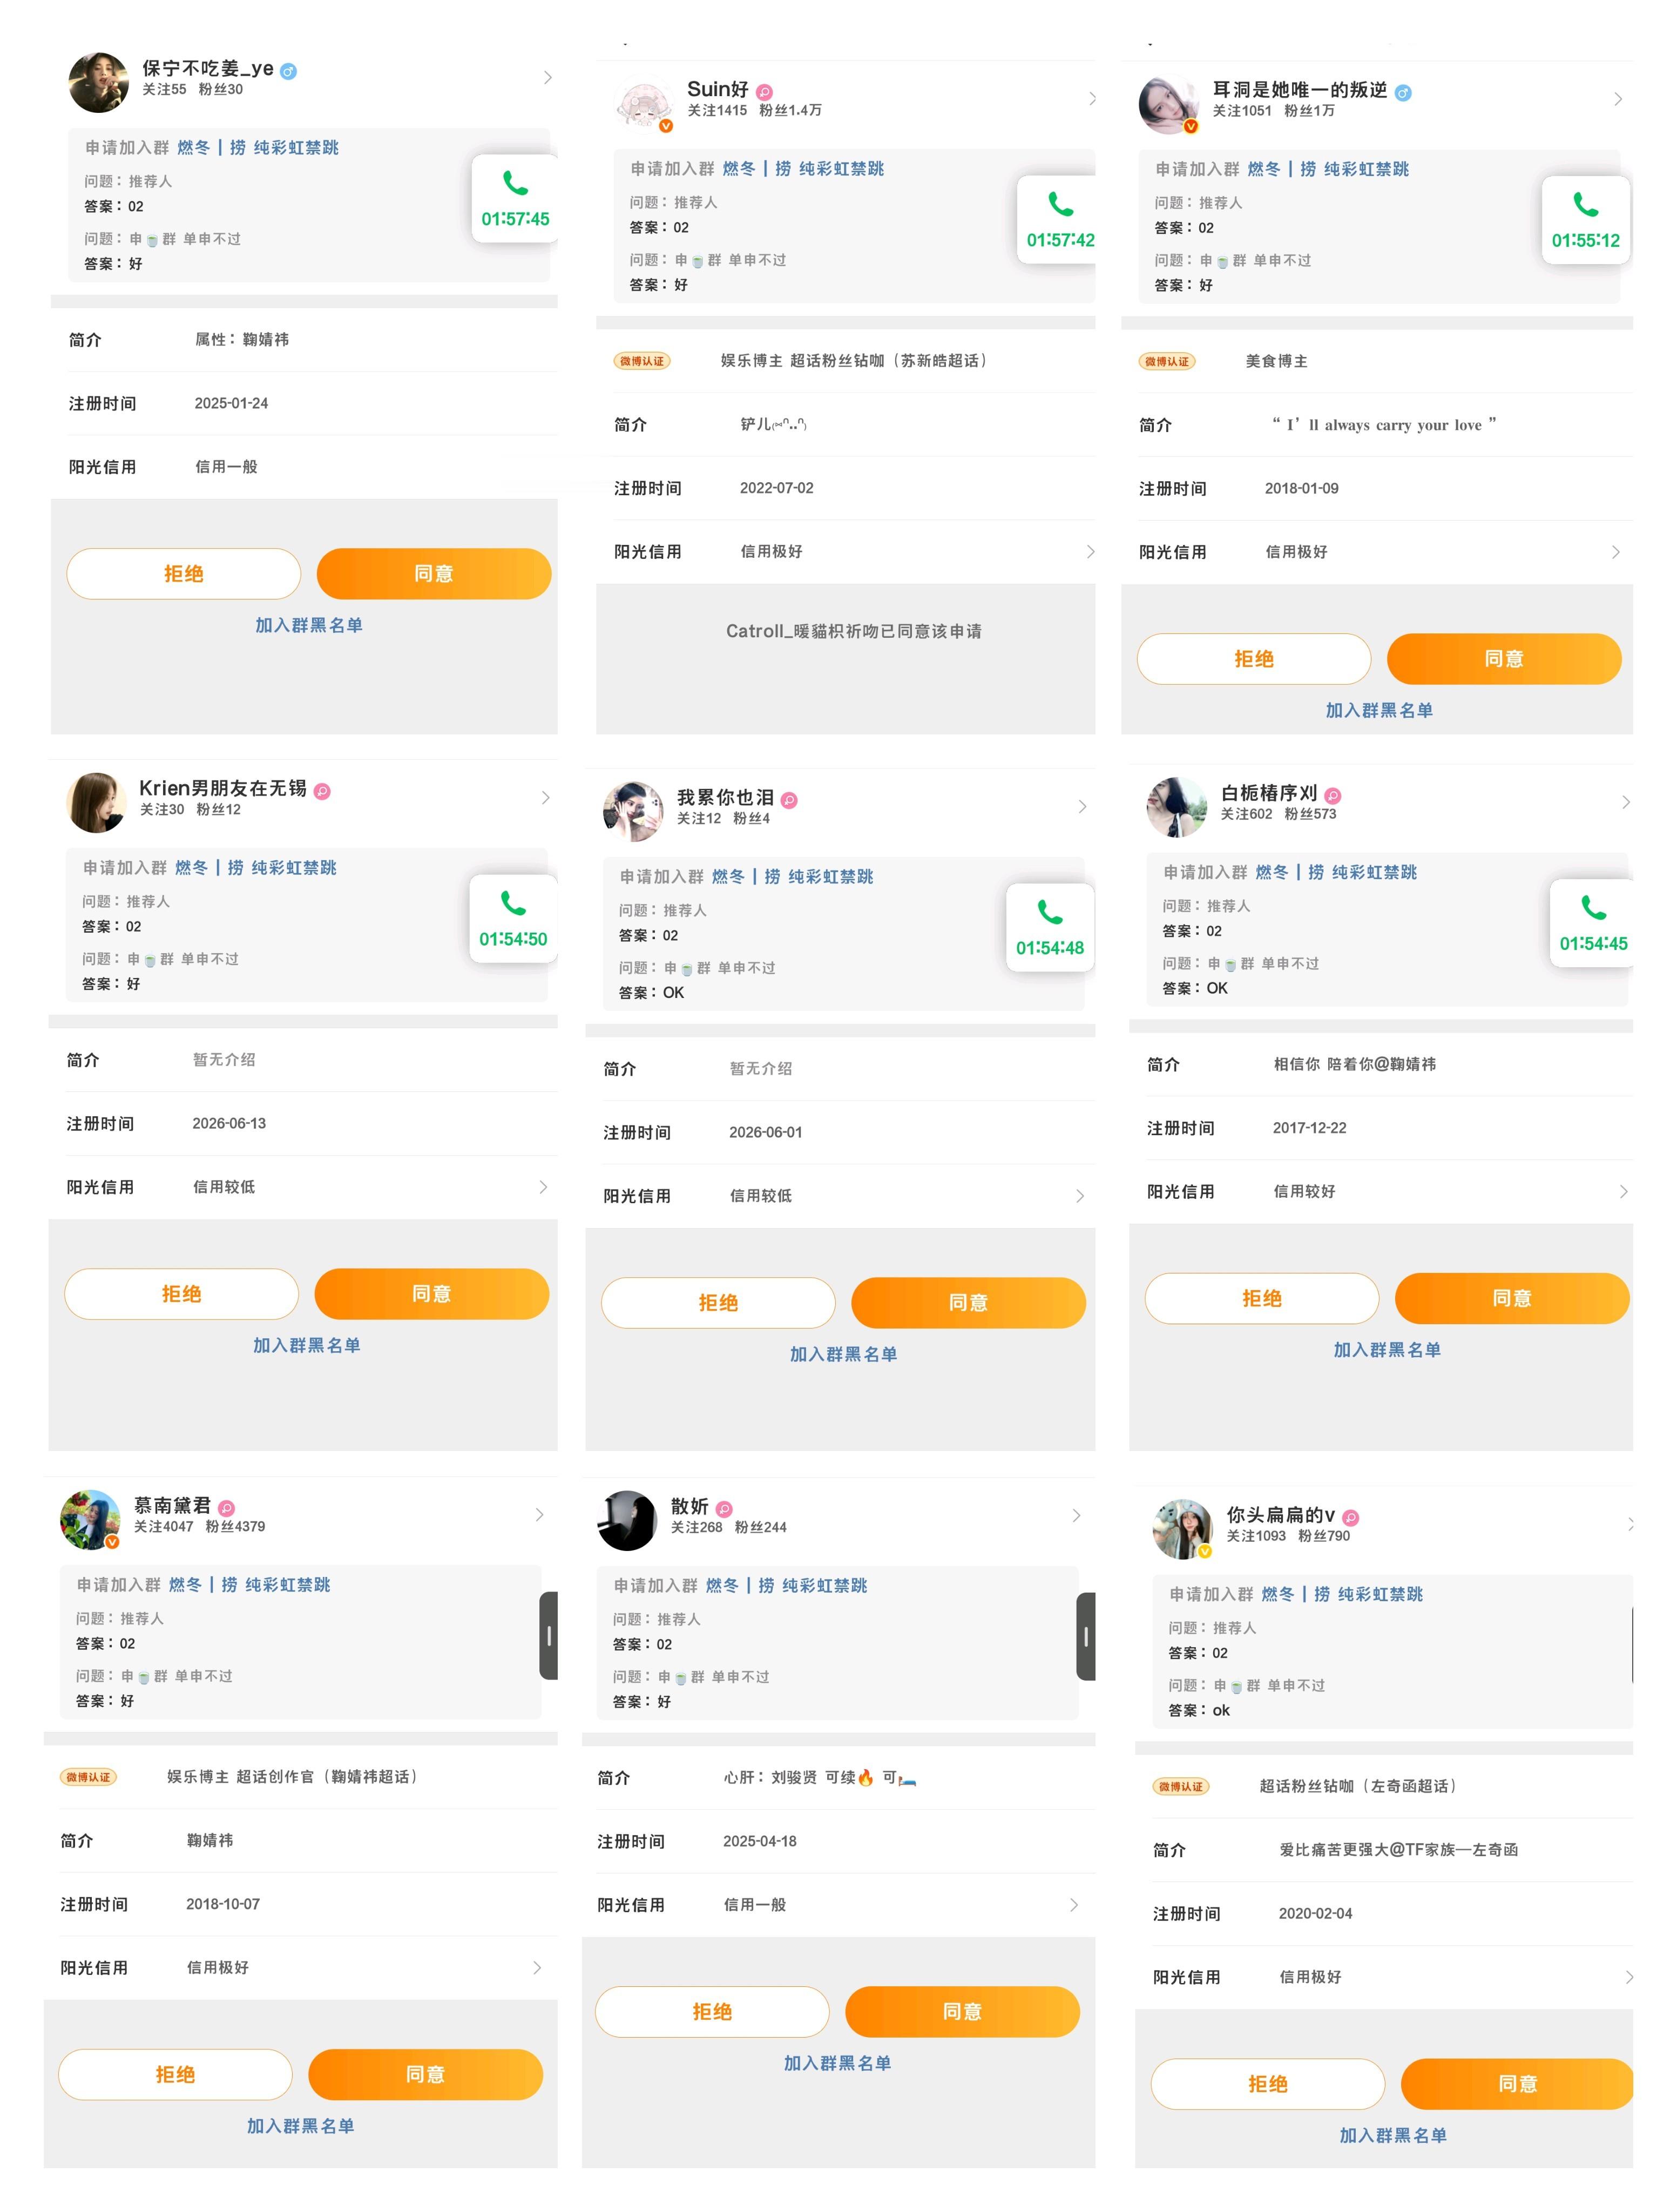Image resolution: width=1677 pixels, height=2212 pixels.
Task: Click the 微博认证 badge in 慕南黛君 card
Action: point(88,1777)
